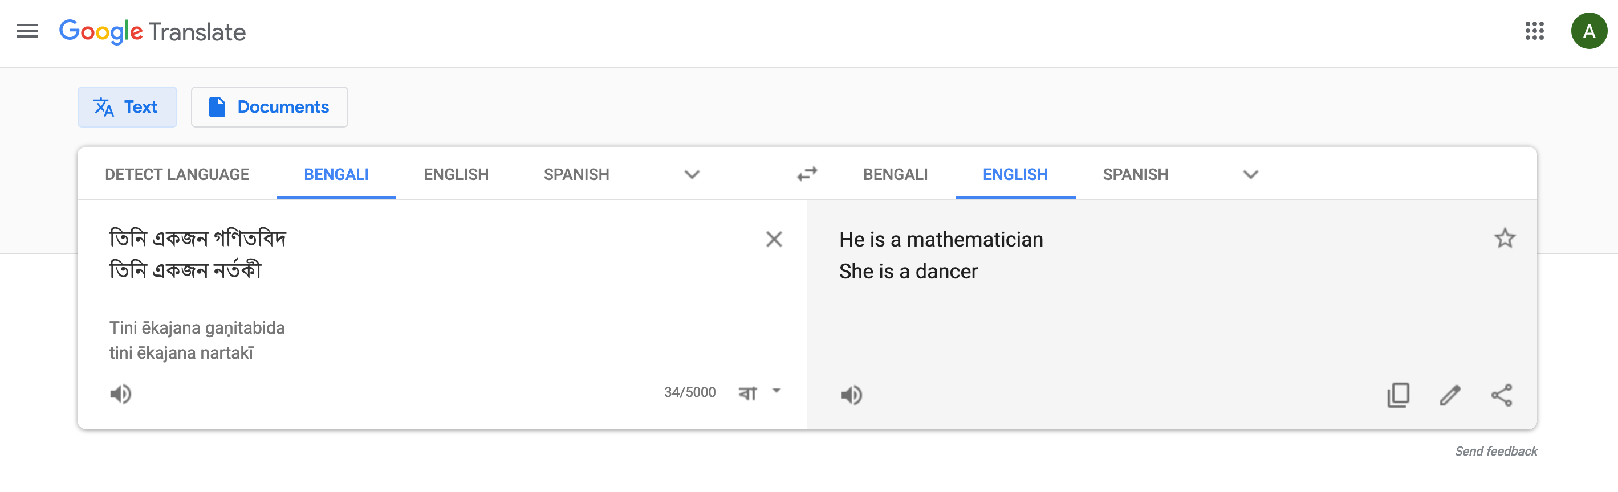This screenshot has width=1618, height=492.
Task: Select English as source language
Action: point(456,174)
